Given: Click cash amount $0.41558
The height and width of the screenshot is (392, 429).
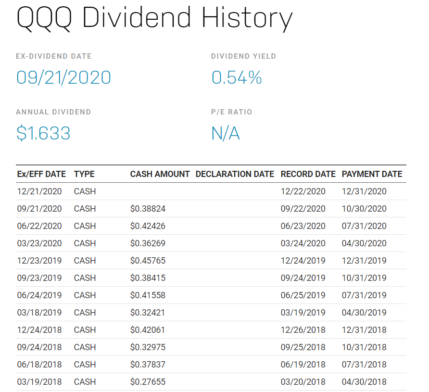Looking at the screenshot, I should [148, 295].
